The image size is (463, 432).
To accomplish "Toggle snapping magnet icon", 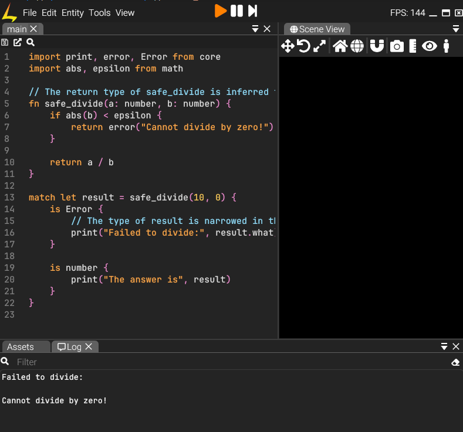I will [377, 46].
